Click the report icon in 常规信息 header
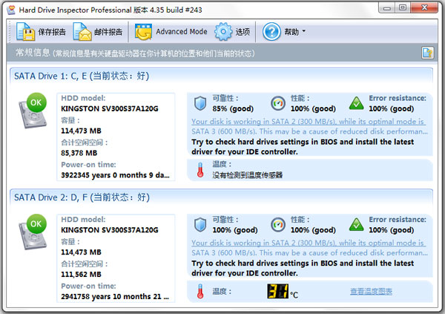 428,53
